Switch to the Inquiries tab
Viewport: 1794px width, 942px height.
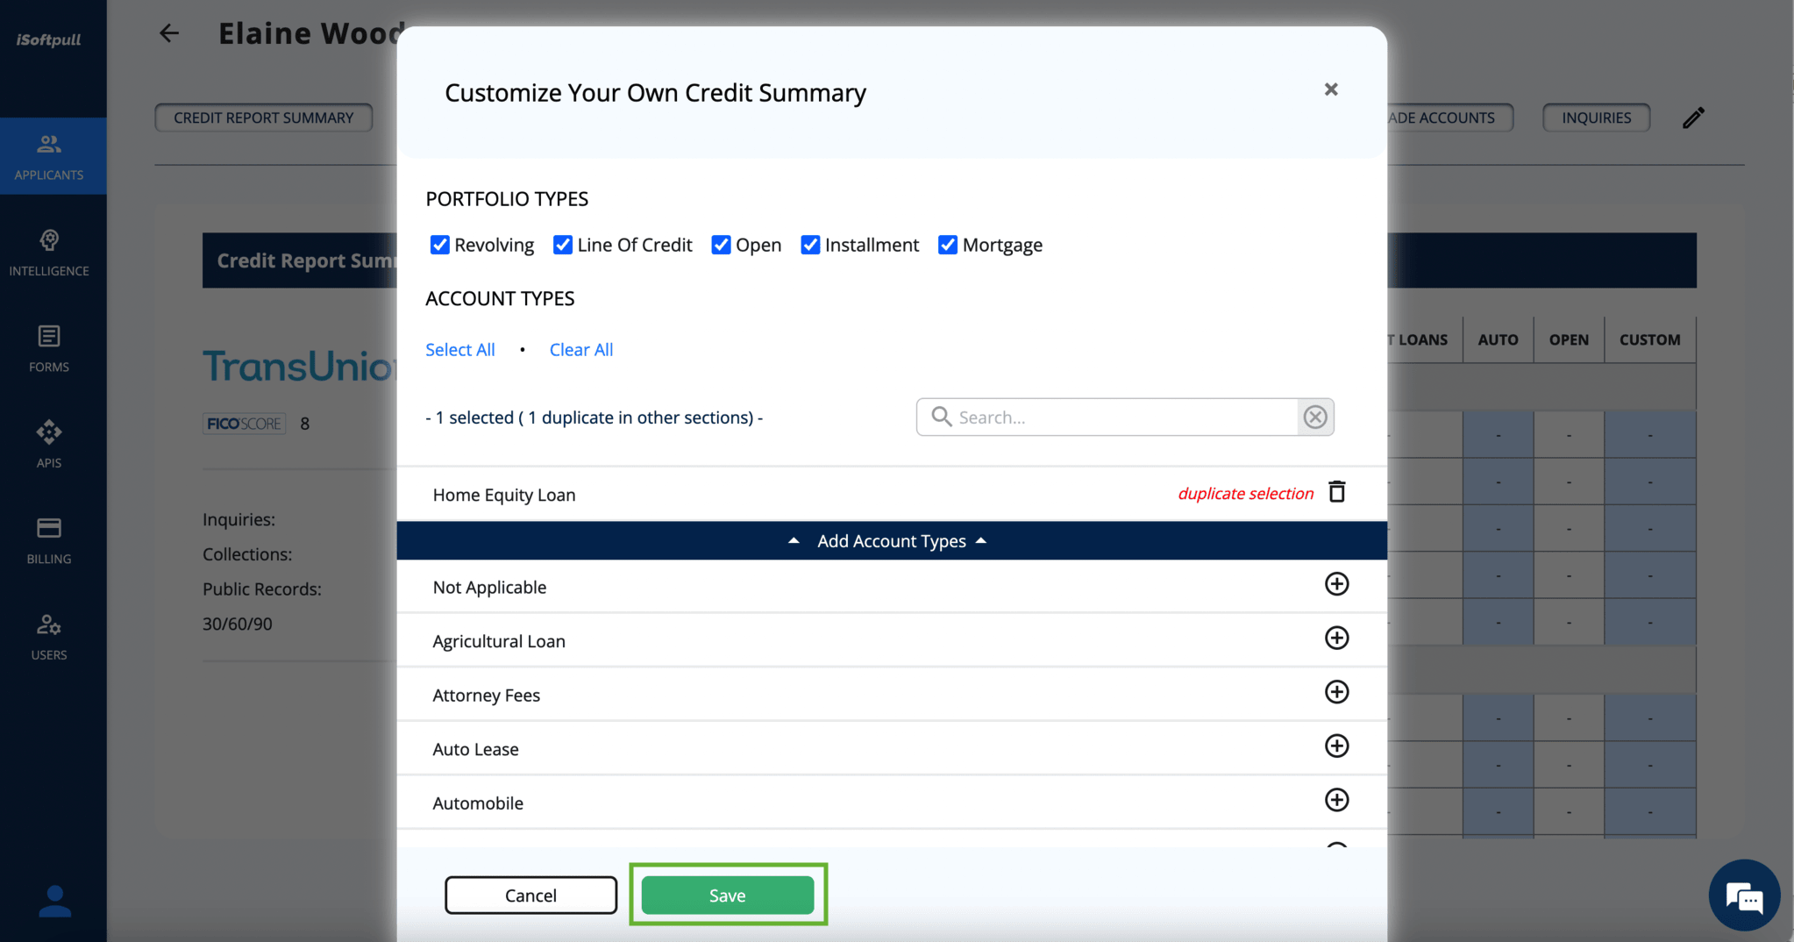coord(1595,118)
